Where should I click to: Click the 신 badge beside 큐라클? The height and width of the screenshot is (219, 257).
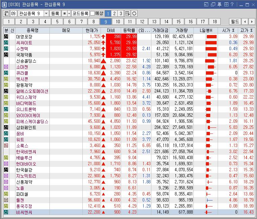(x=6, y=73)
